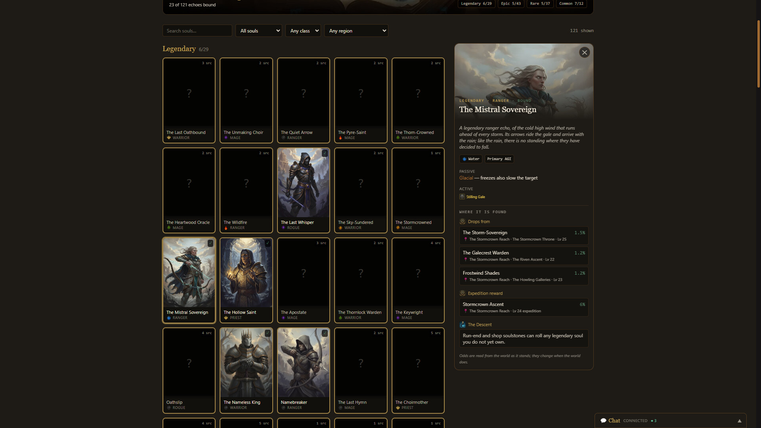Select the Legendary 6/29 rarity tab
The image size is (761, 428).
tap(476, 4)
